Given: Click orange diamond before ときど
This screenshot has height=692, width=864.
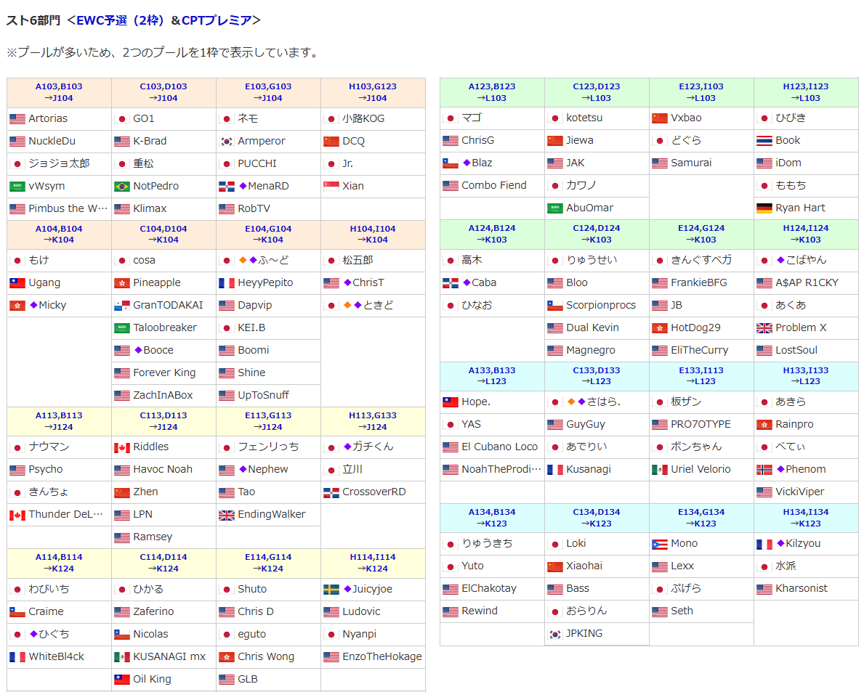Looking at the screenshot, I should pos(347,305).
